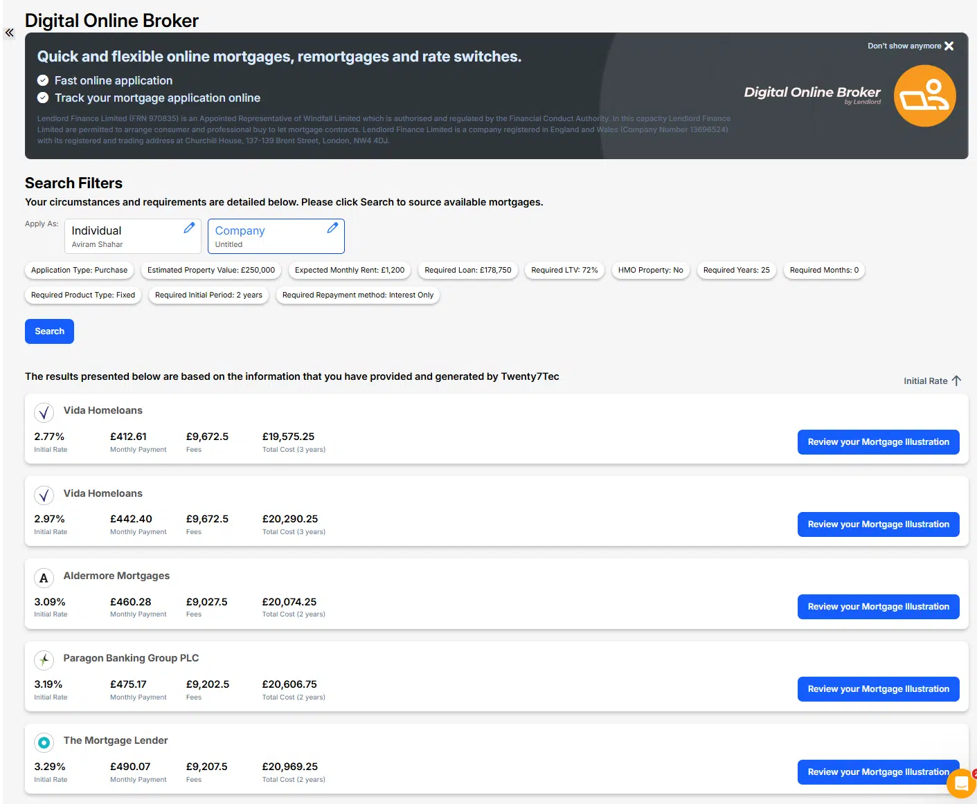Screen dimensions: 977x804
Task: Open Required Loan £178,750 filter chip
Action: (468, 271)
